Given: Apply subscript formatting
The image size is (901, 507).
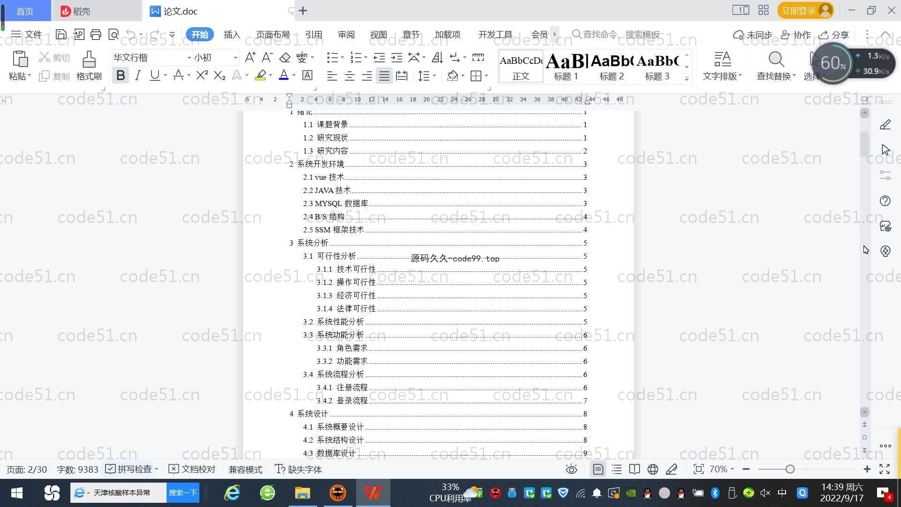Looking at the screenshot, I should [219, 76].
